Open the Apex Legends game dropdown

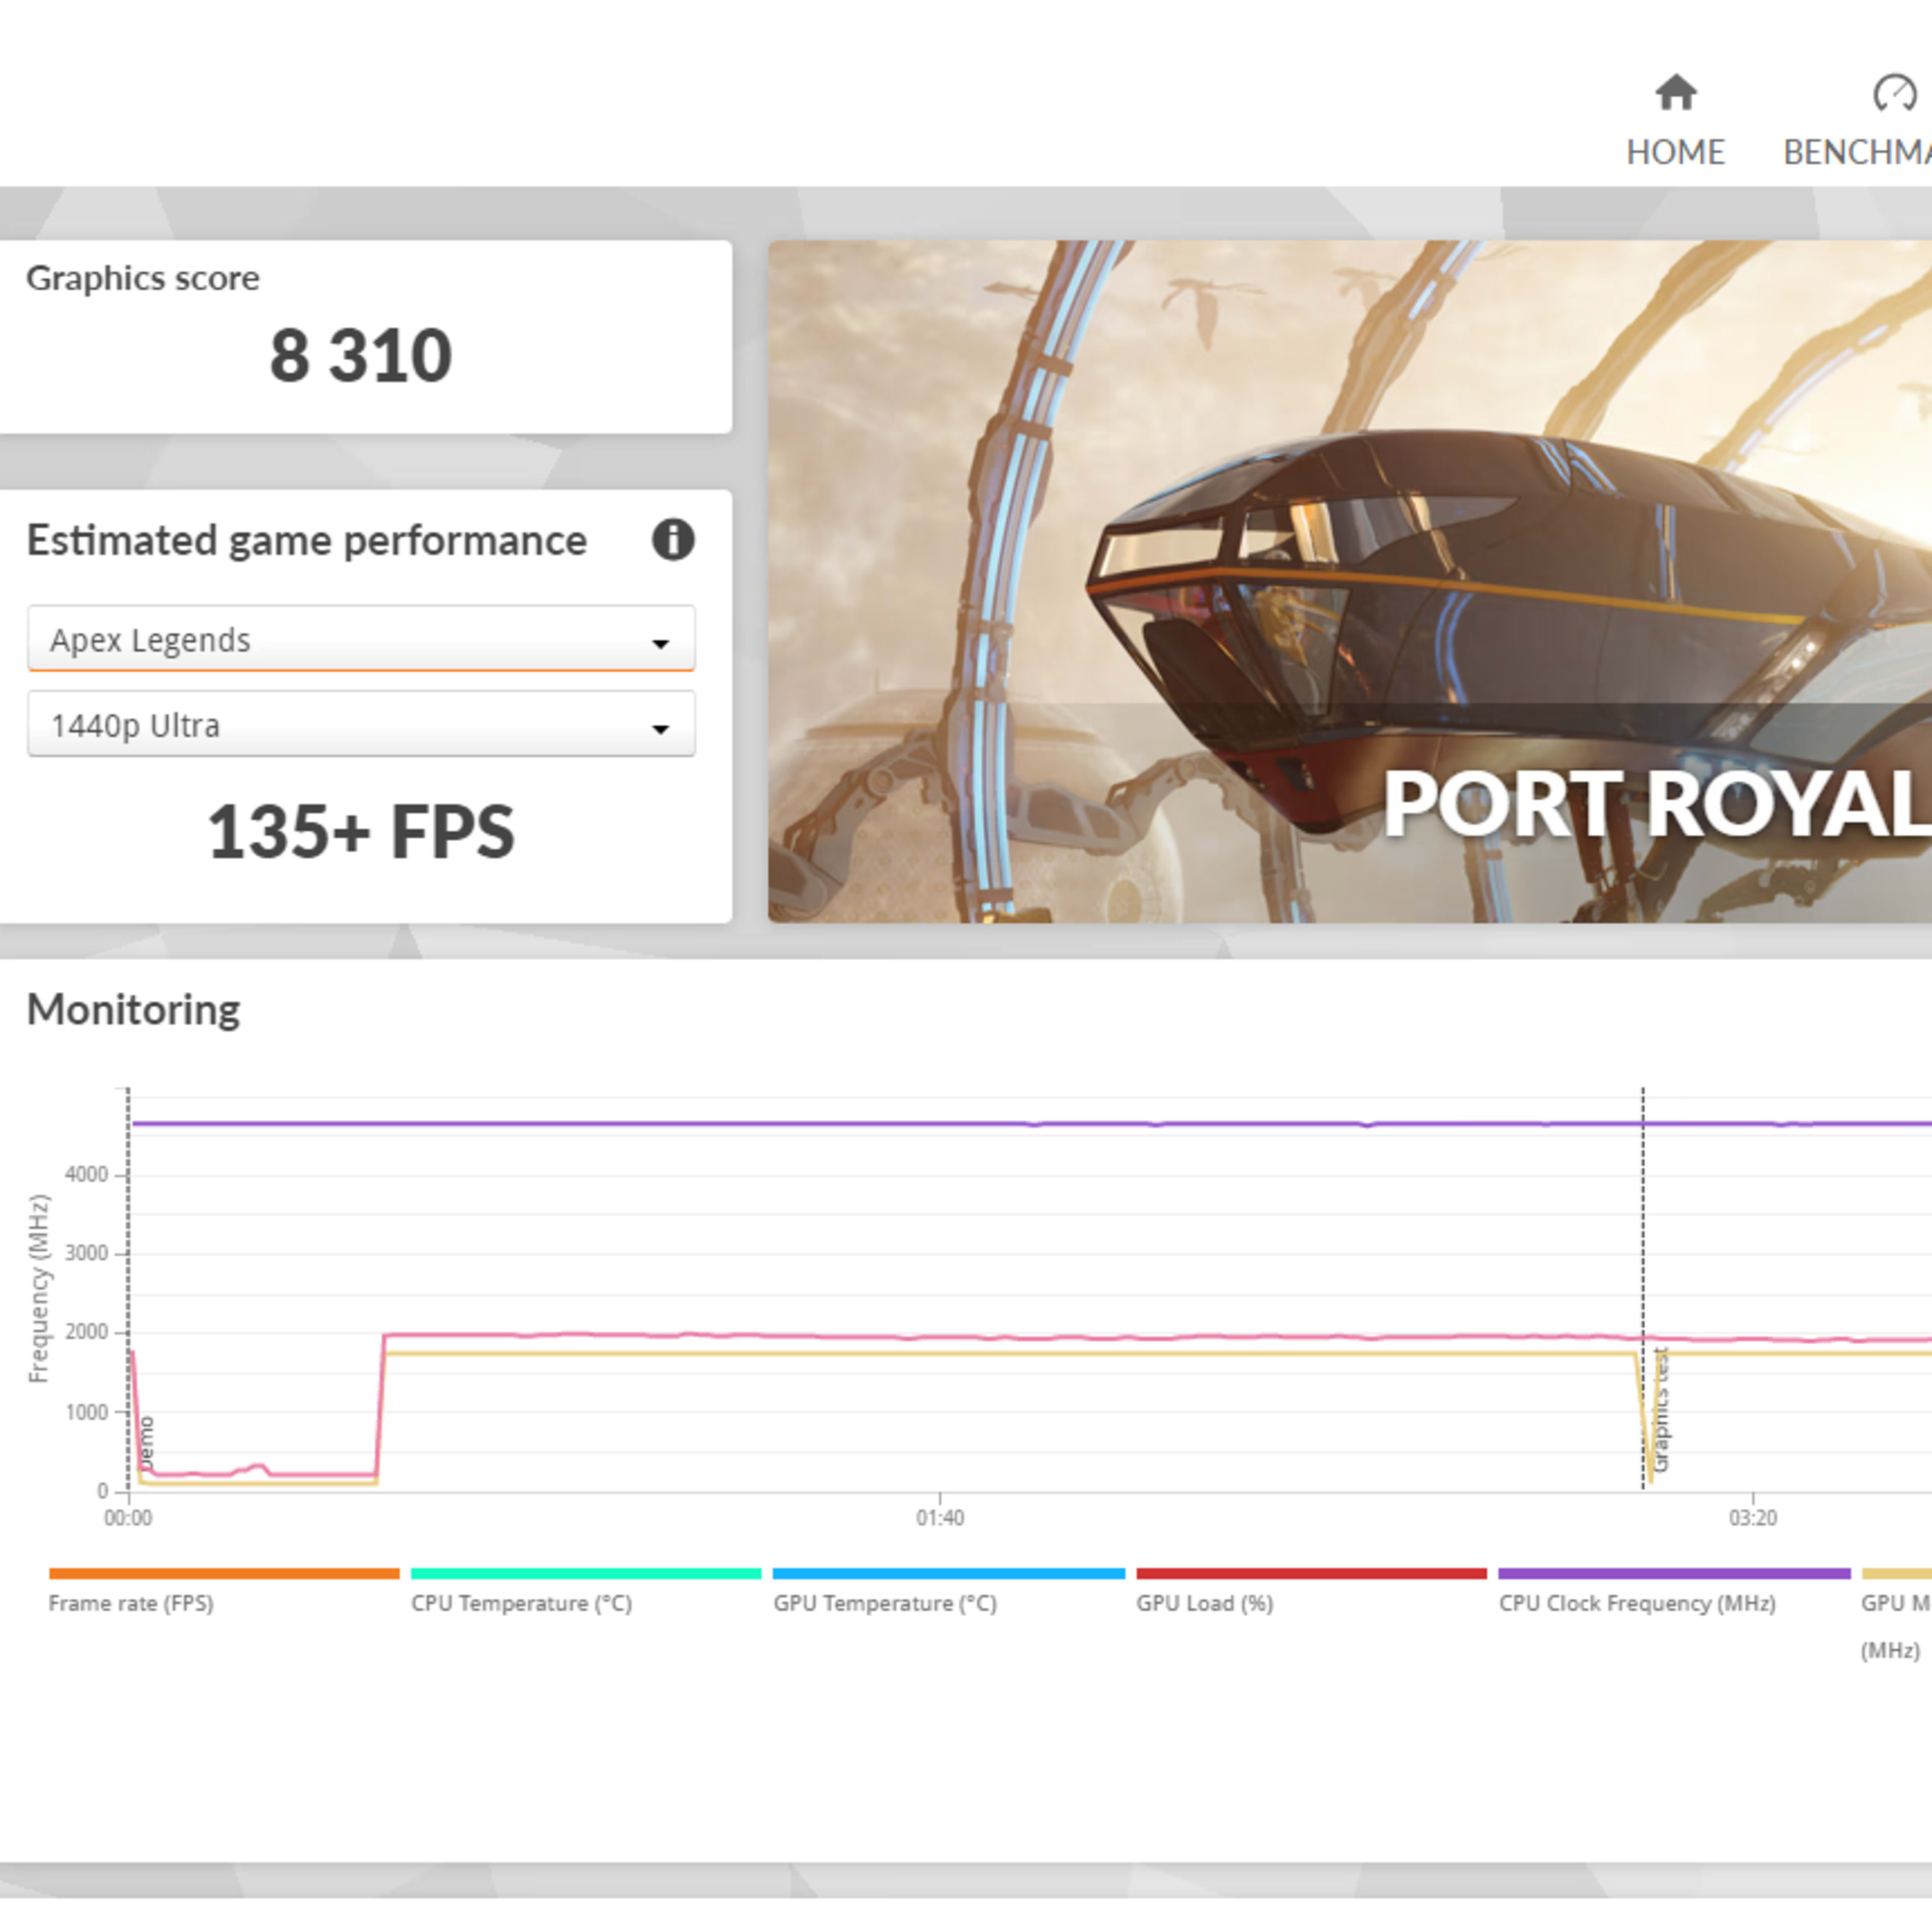tap(361, 639)
